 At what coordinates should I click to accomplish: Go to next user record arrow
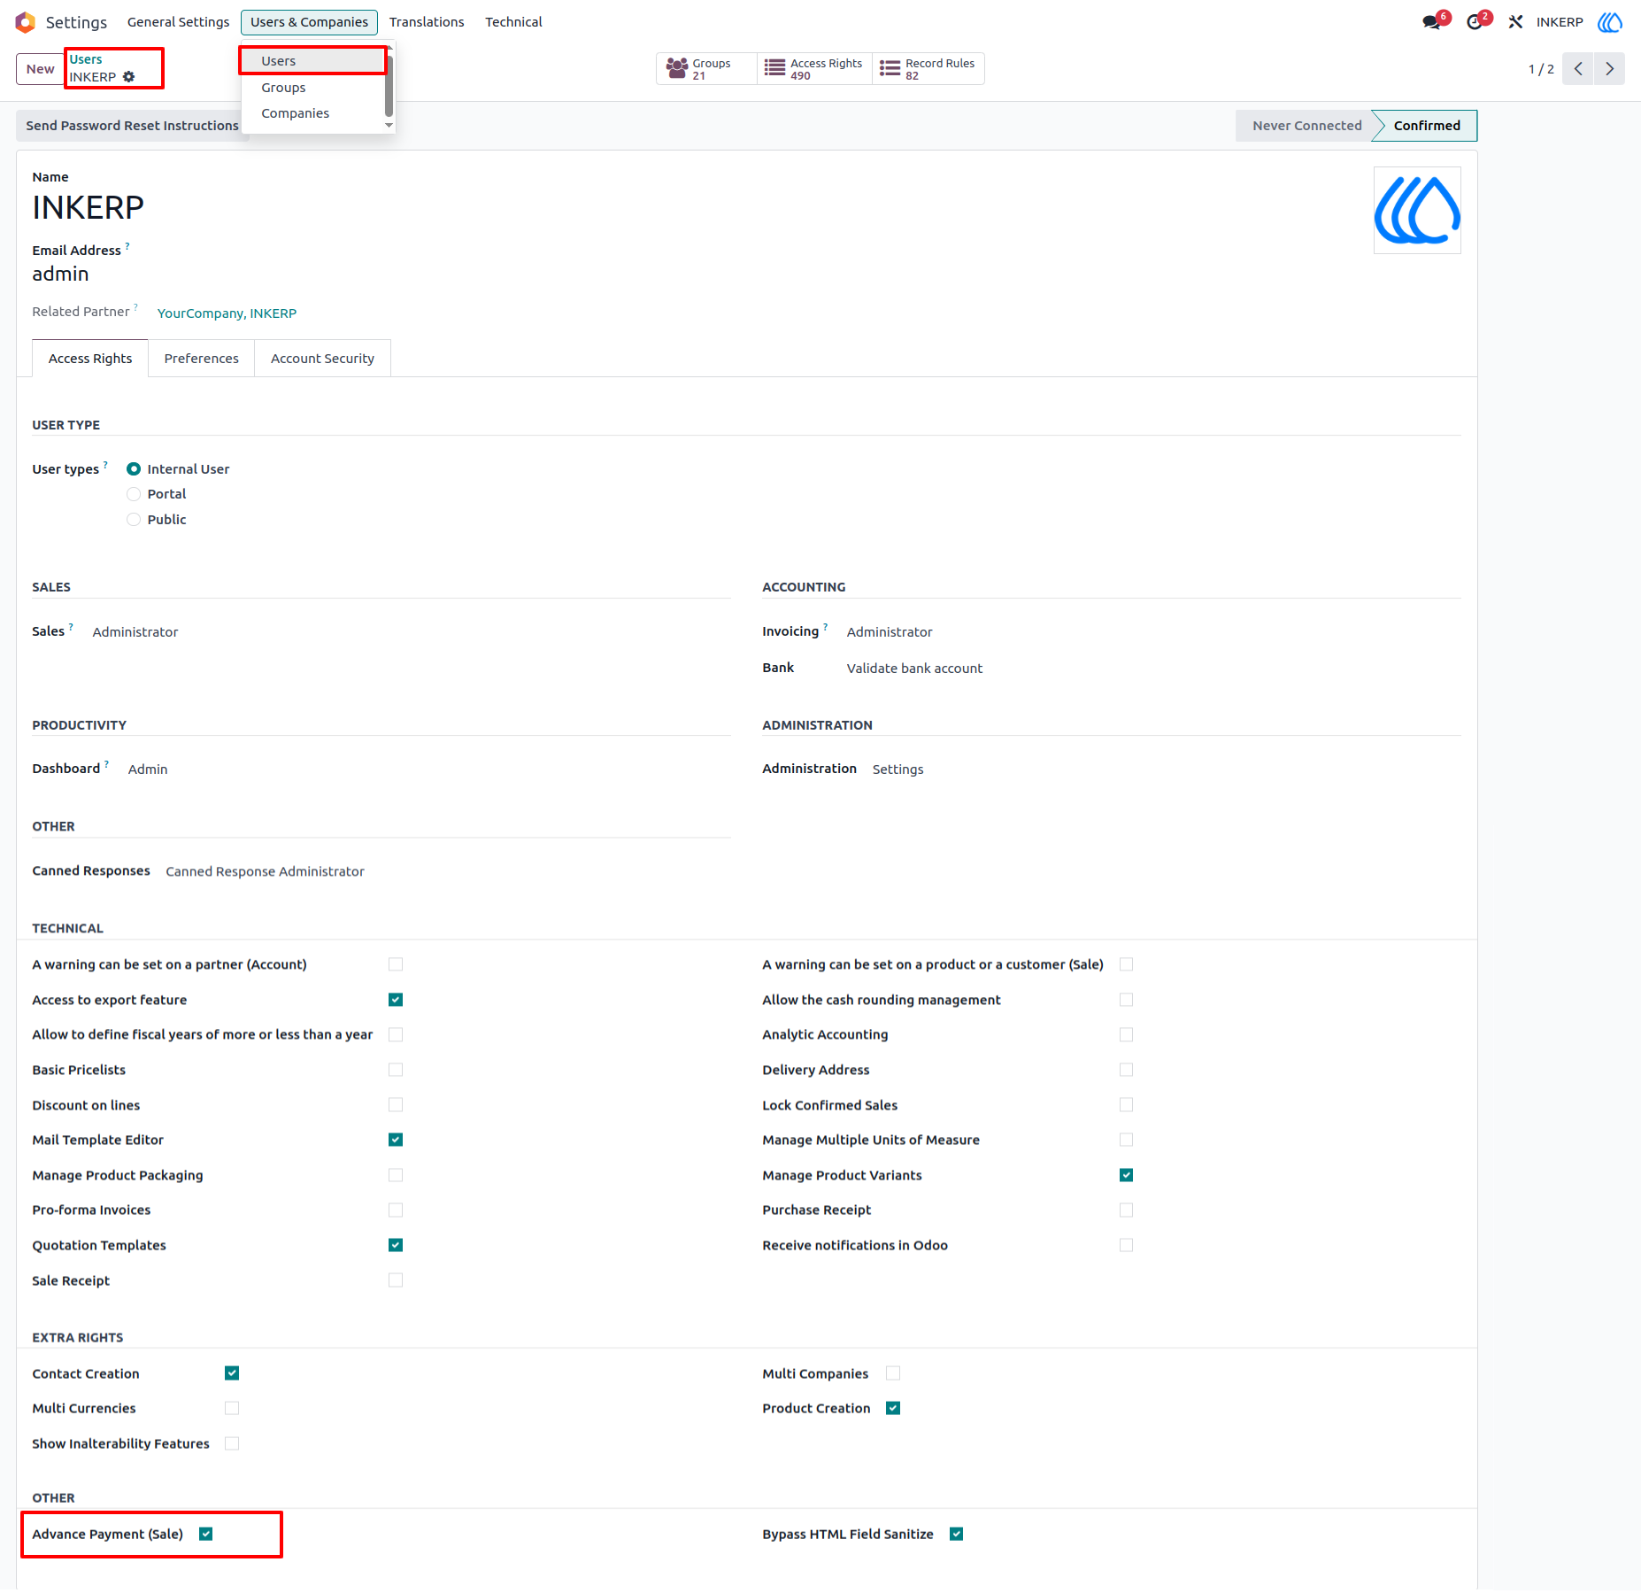point(1609,69)
